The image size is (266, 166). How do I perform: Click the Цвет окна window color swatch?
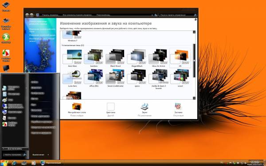point(110,107)
